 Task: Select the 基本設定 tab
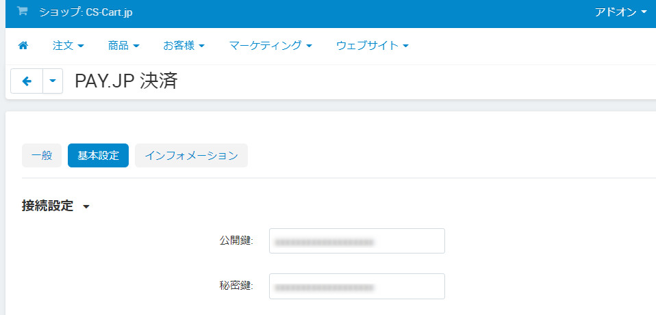click(98, 155)
